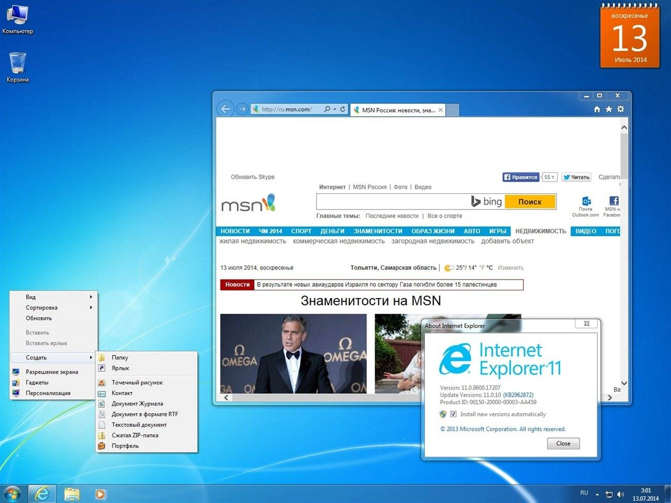Toggle Install new versions automatically checkbox
The width and height of the screenshot is (671, 503).
click(453, 414)
